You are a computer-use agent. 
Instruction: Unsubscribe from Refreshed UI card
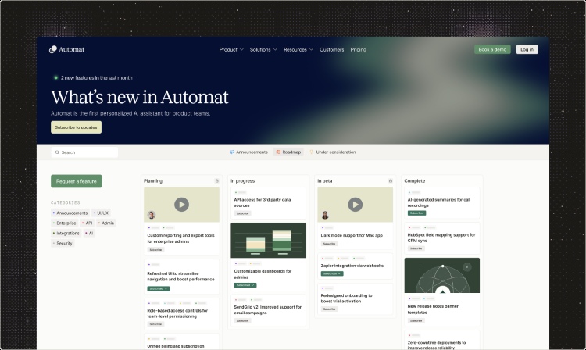coord(159,289)
